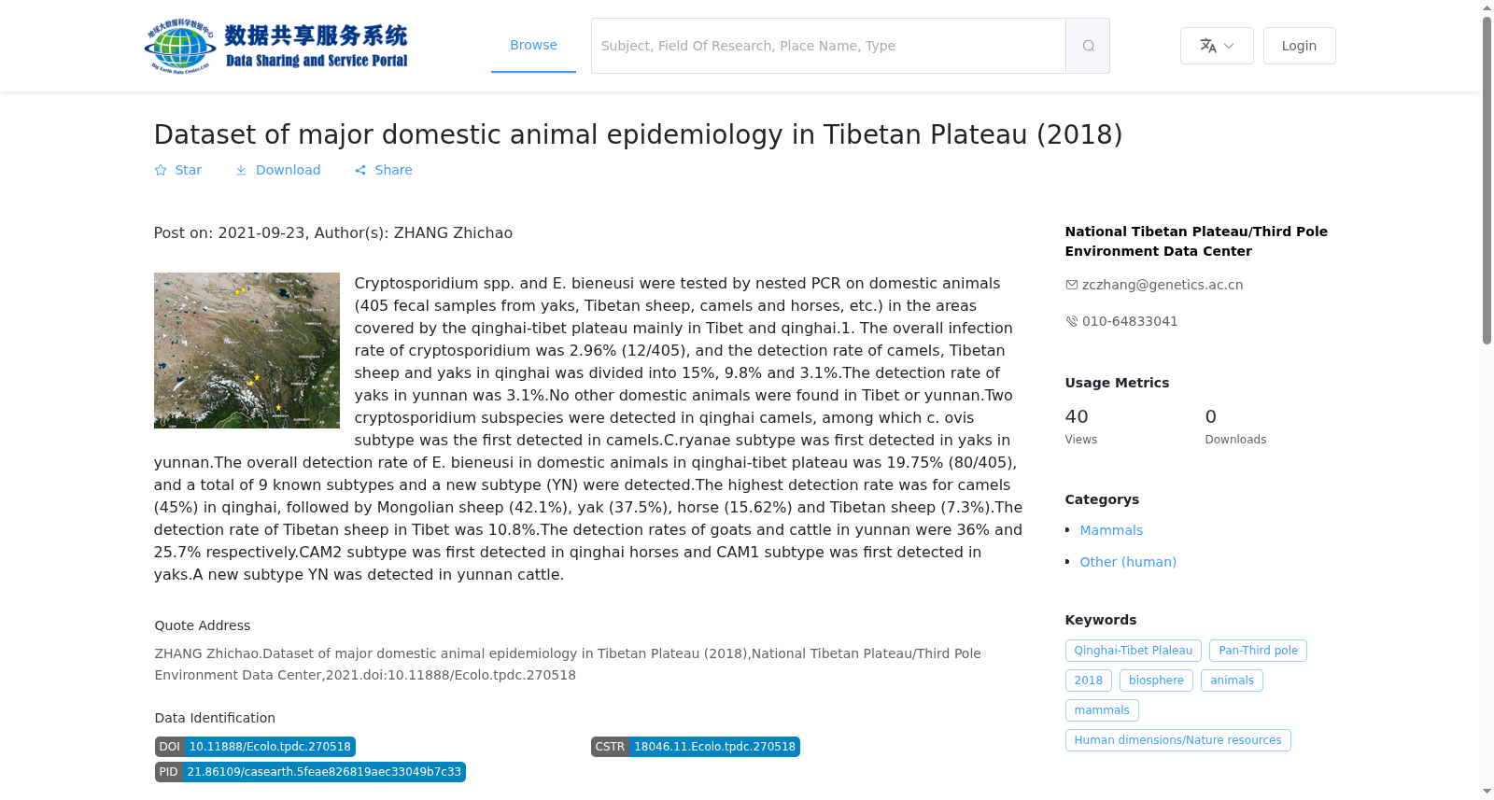Click the email envelope icon

tap(1071, 285)
